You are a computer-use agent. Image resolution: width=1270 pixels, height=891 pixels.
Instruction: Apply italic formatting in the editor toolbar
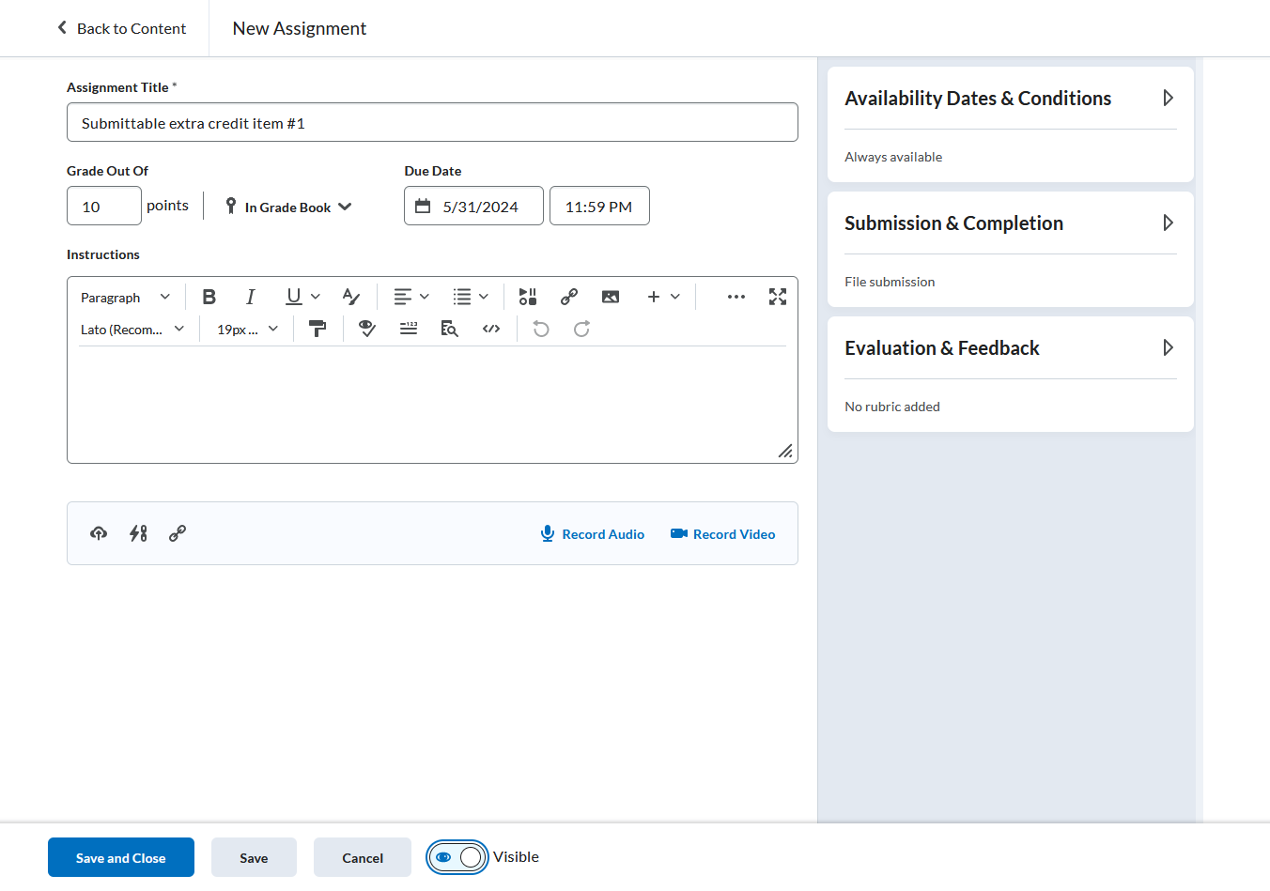click(251, 297)
